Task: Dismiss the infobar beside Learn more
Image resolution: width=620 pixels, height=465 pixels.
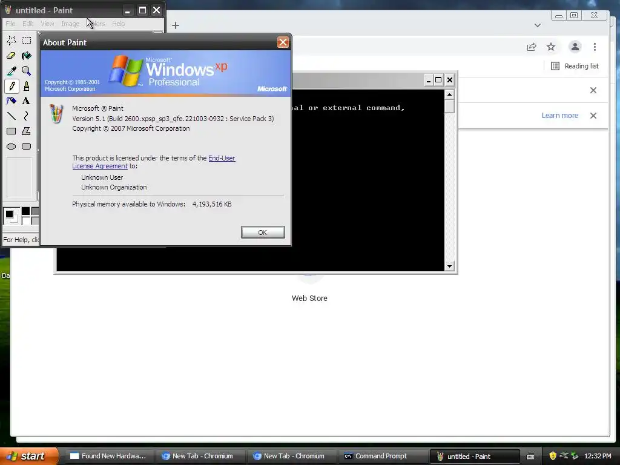Action: [x=593, y=116]
